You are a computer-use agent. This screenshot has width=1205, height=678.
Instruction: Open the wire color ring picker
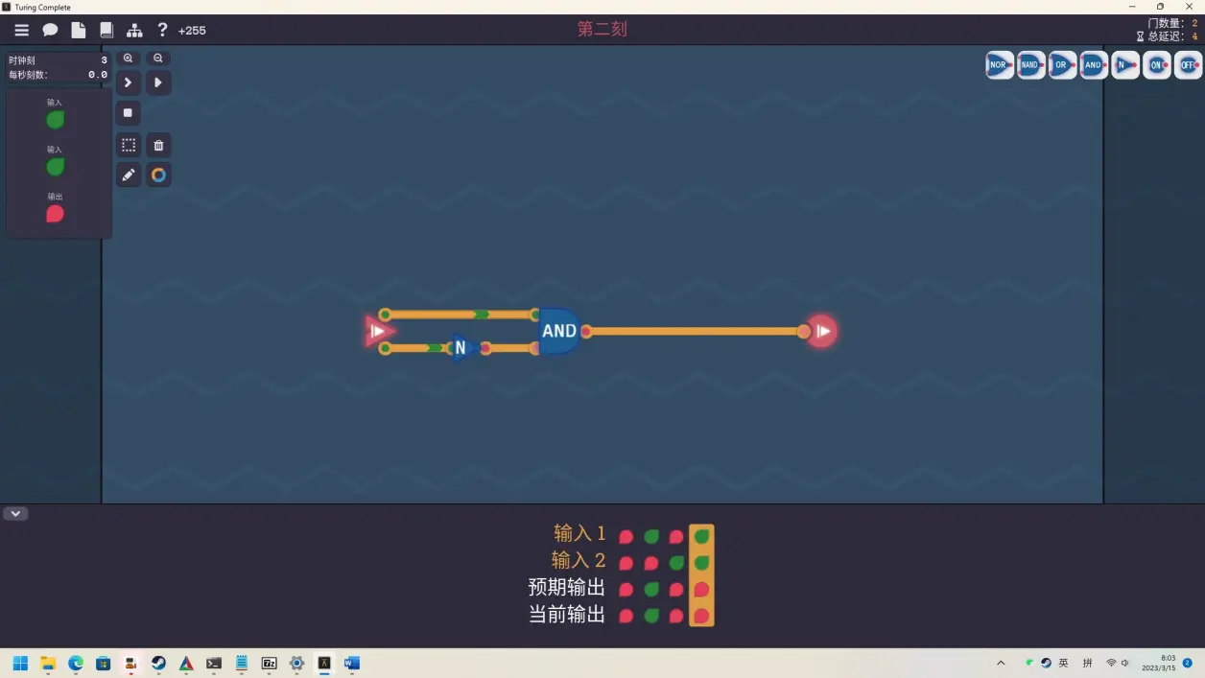[x=158, y=175]
